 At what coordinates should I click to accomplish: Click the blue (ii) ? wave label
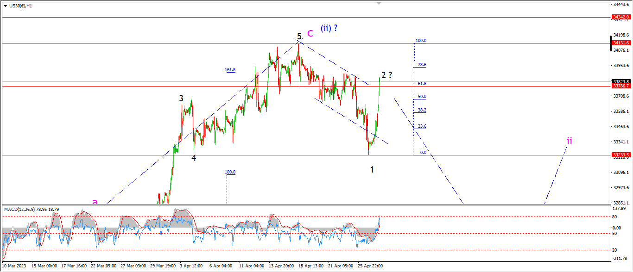click(x=329, y=28)
